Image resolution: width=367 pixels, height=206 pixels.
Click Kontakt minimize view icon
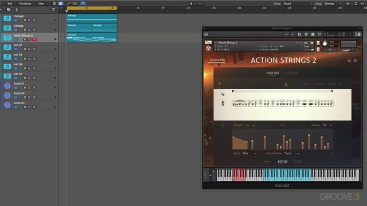pos(319,34)
